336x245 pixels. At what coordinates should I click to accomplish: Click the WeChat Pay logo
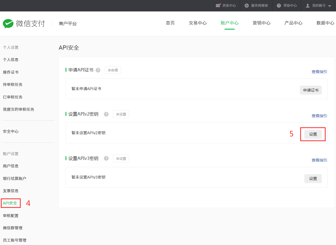coord(24,23)
